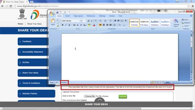
Task: Click the browser reload icon
Action: pyautogui.click(x=11, y=6)
